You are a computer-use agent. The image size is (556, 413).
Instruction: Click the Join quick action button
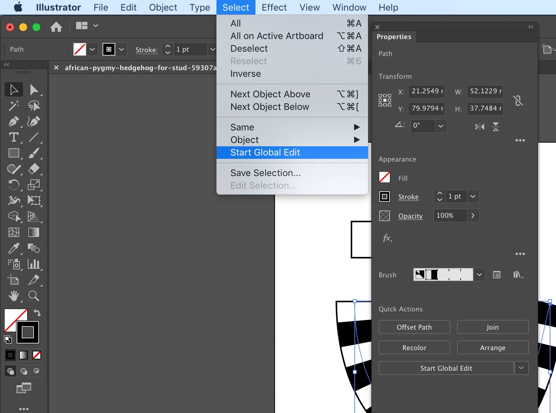[492, 327]
